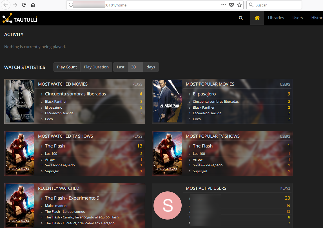
Task: Go to the Home icon tab
Action: [257, 18]
